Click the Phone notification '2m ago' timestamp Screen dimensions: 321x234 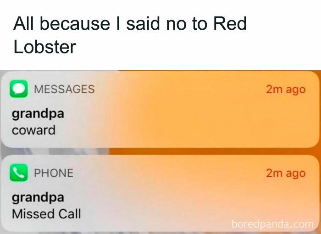286,173
